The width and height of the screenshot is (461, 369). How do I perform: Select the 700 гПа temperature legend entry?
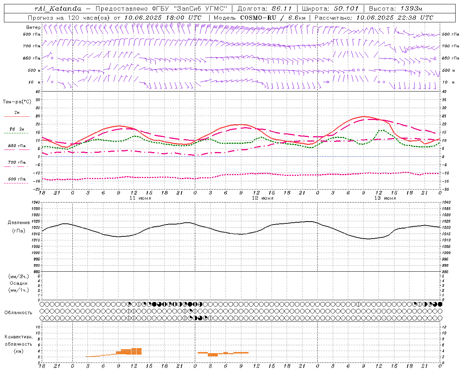pos(17,163)
